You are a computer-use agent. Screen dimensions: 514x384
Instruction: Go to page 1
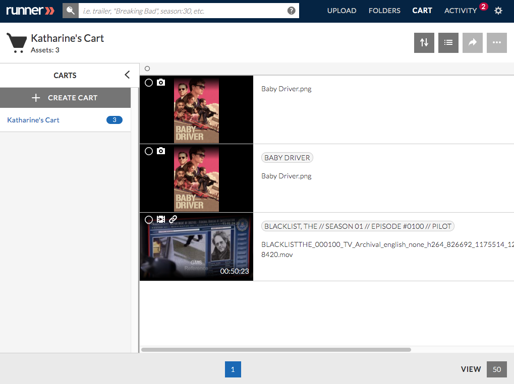point(233,369)
